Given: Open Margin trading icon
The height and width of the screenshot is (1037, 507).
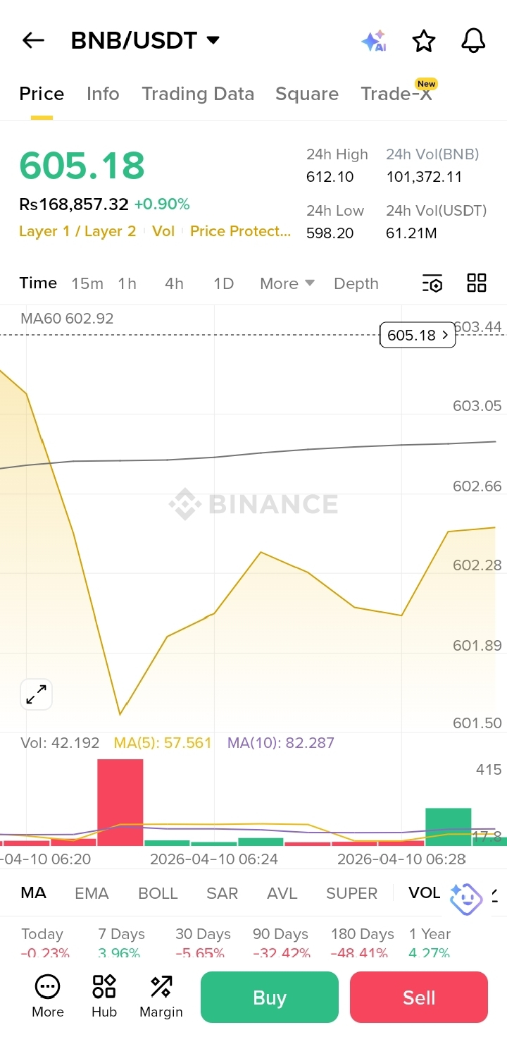Looking at the screenshot, I should (161, 996).
